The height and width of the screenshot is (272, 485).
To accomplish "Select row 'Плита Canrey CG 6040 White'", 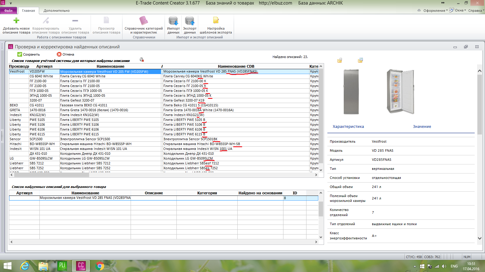I will point(164,76).
